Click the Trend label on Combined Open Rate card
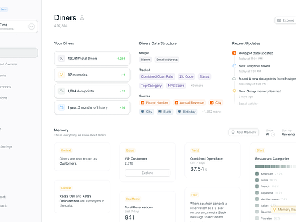 (195, 150)
